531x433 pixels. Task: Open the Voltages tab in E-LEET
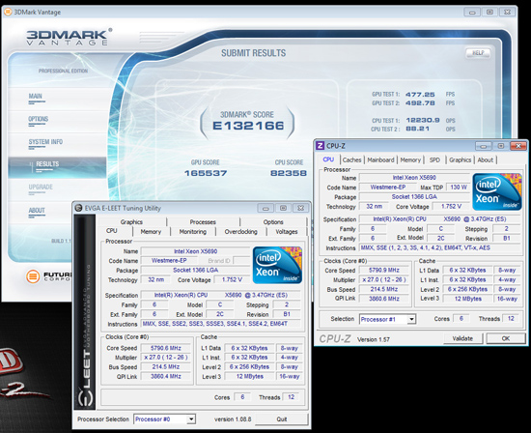point(287,232)
